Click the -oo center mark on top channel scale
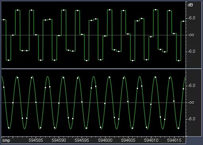203x145 pixels. tap(191, 35)
